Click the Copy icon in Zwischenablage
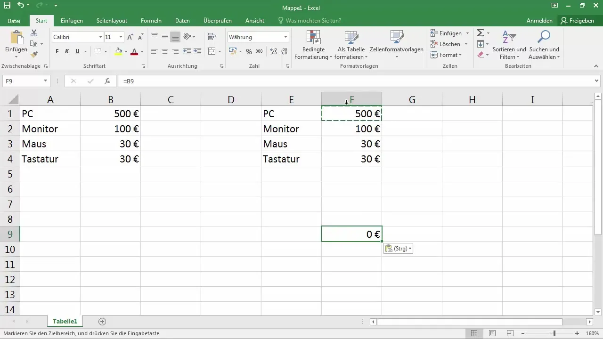 [x=34, y=44]
